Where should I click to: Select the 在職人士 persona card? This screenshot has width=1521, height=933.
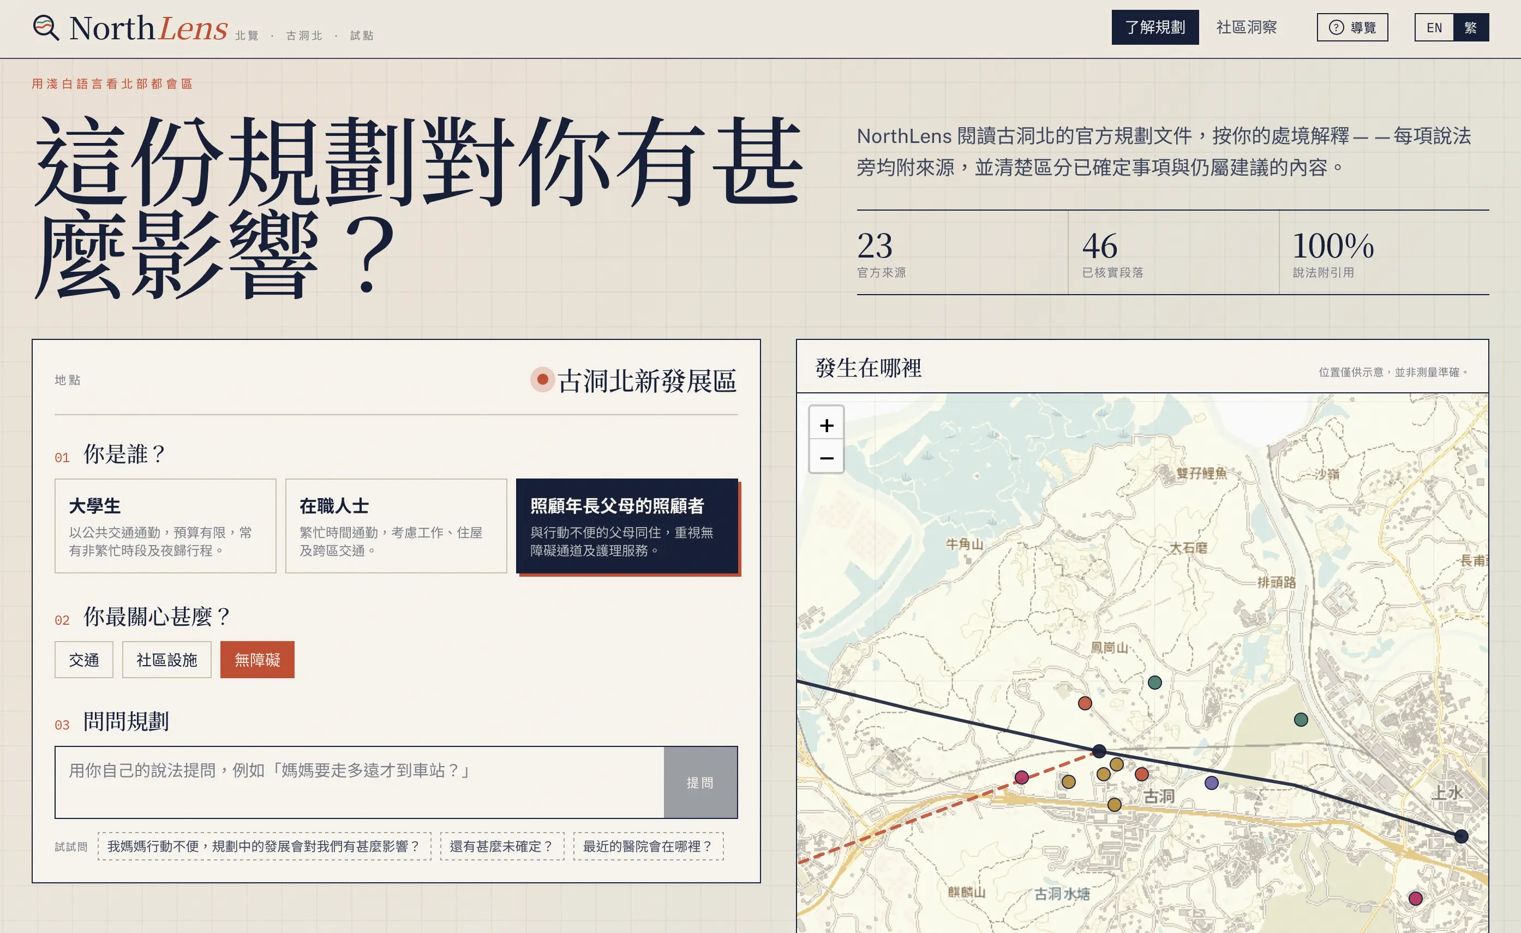coord(396,526)
